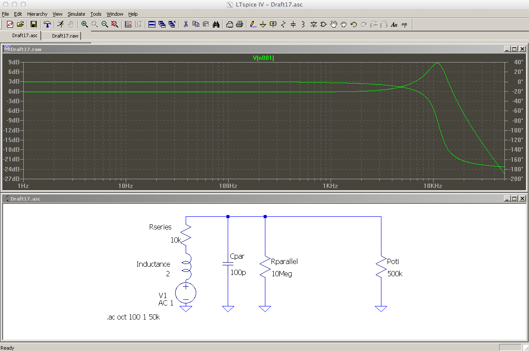Save the schematic with floppy icon
Image resolution: width=529 pixels, height=351 pixels.
click(33, 24)
